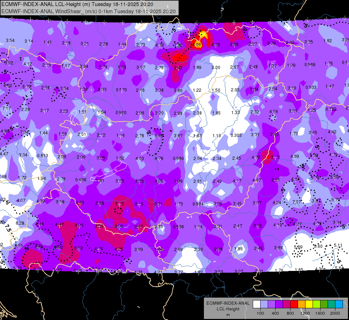Click the wind shear value 7.17

tap(6, 108)
